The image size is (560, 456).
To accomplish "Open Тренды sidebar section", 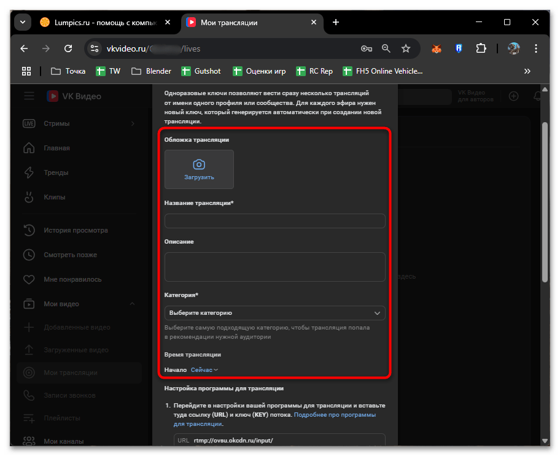I will click(x=56, y=172).
